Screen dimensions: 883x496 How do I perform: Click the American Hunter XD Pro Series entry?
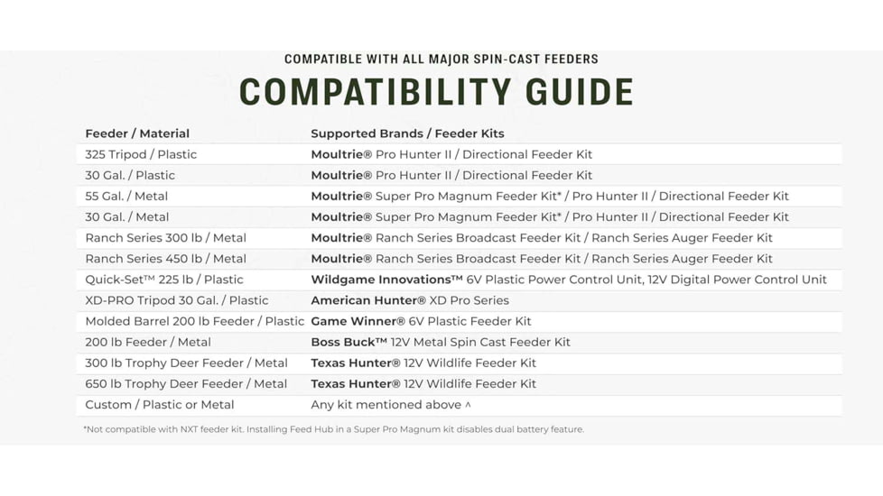click(410, 300)
